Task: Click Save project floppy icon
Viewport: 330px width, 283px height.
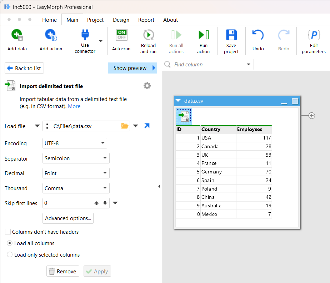Action: (x=231, y=35)
